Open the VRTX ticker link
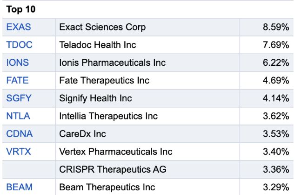 pyautogui.click(x=19, y=152)
